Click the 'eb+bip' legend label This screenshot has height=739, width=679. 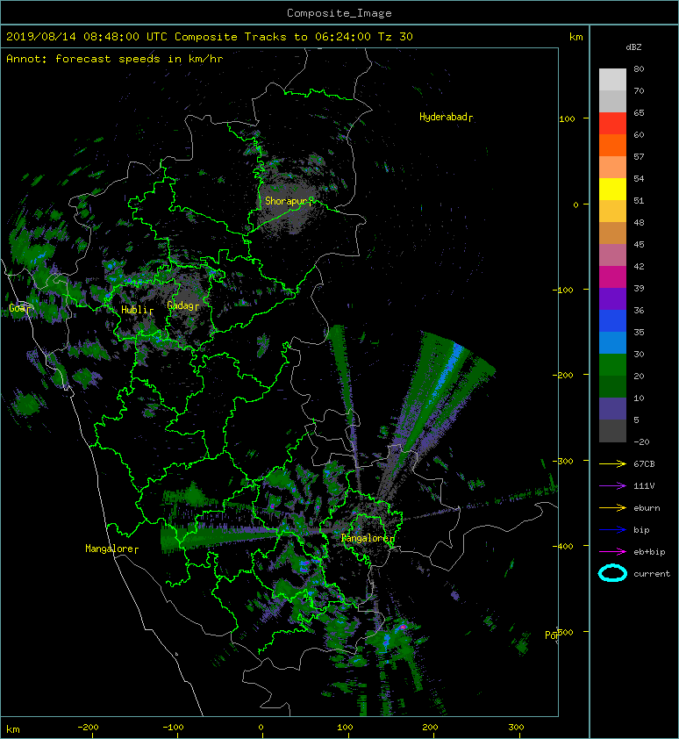pos(649,552)
